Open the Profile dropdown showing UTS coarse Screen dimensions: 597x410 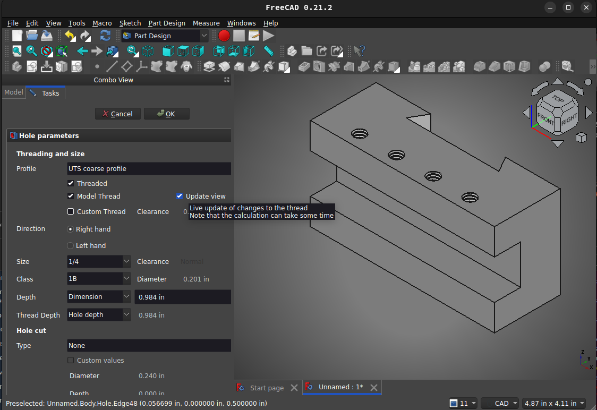tap(149, 169)
